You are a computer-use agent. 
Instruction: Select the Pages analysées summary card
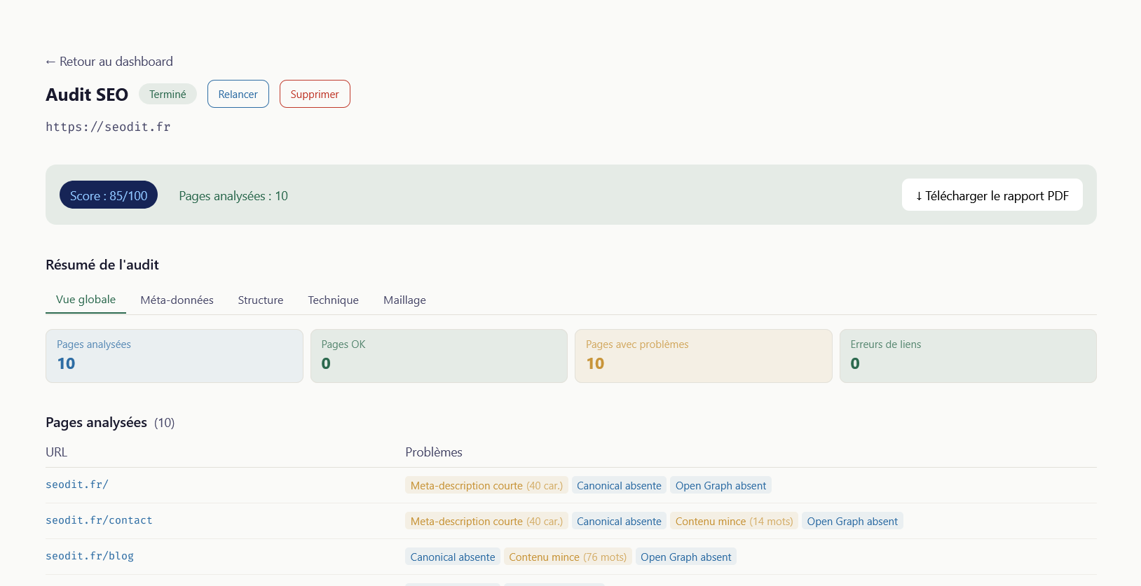174,356
